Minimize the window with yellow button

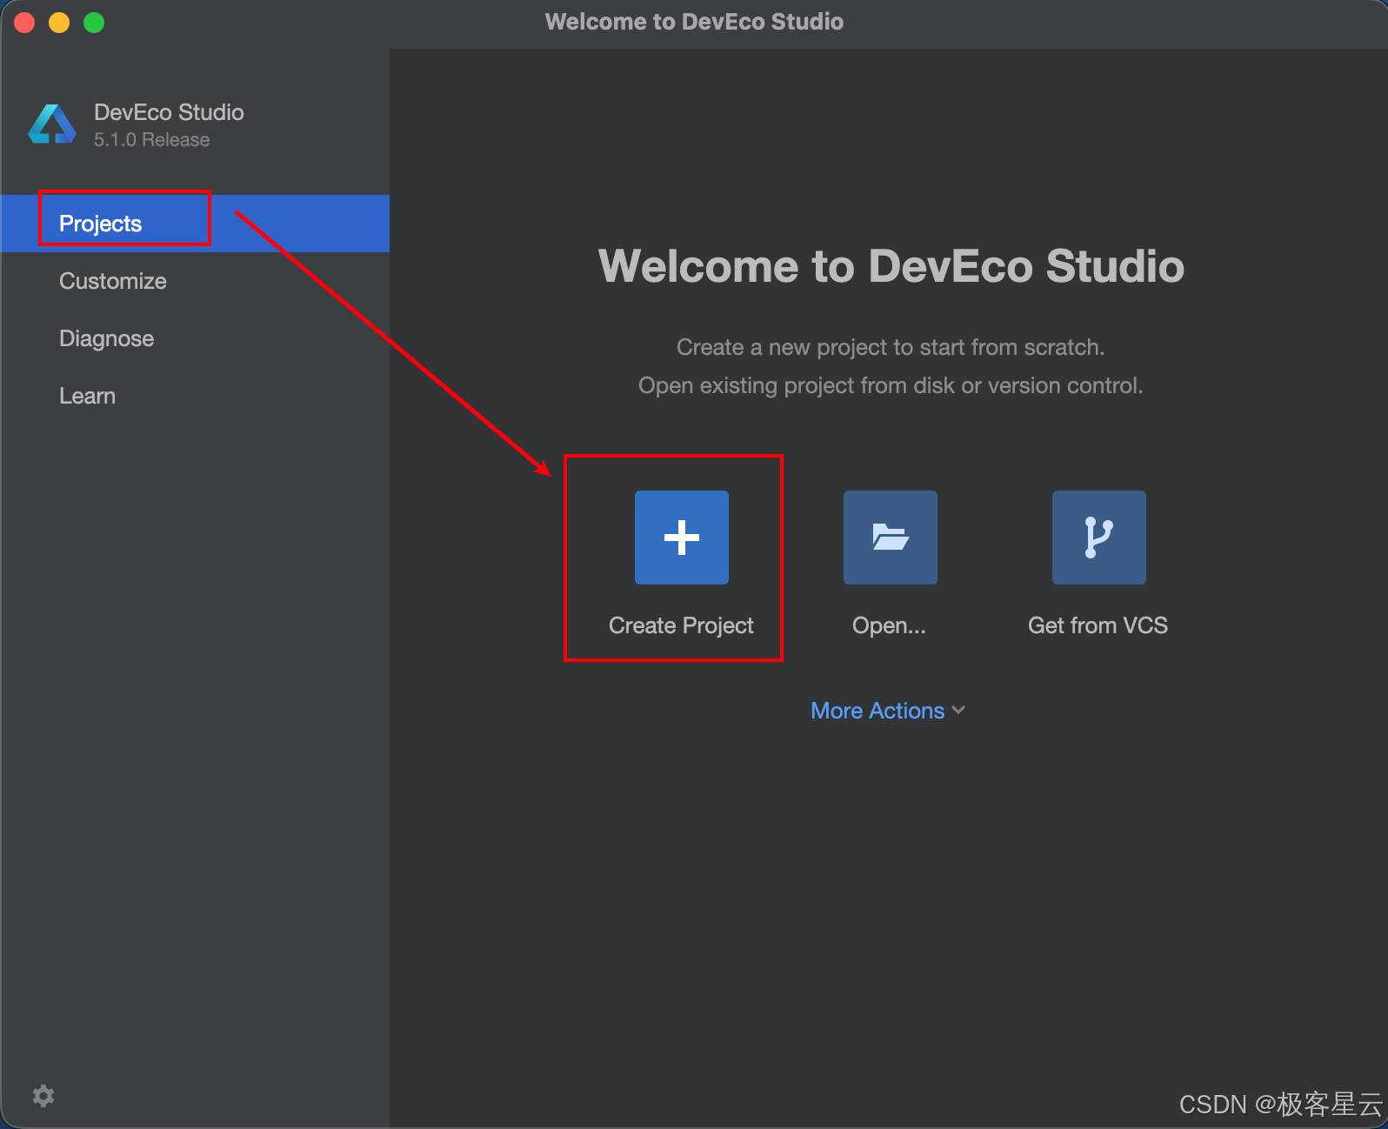coord(59,23)
